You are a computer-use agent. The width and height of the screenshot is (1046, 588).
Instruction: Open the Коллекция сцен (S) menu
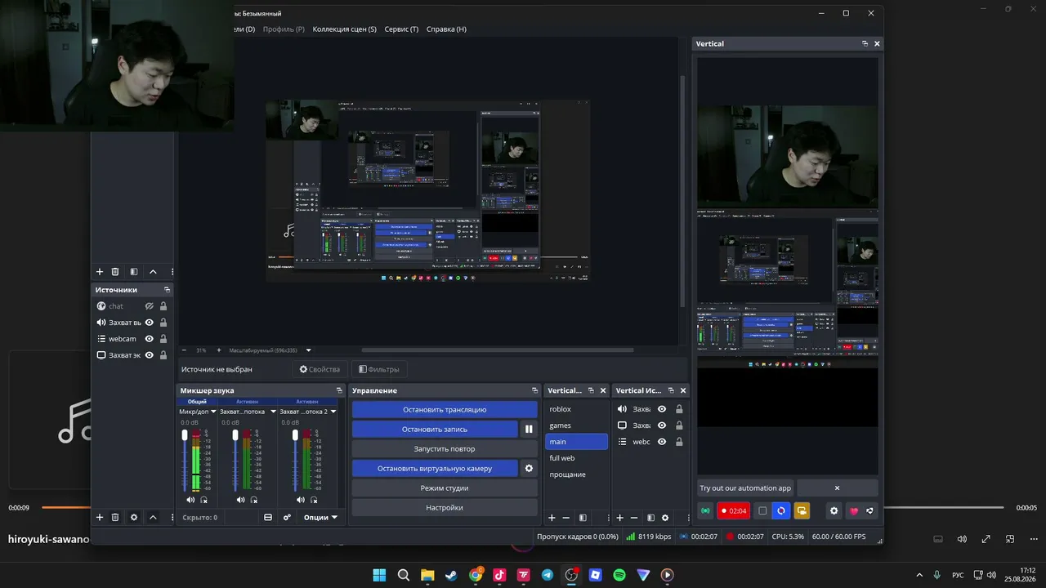pyautogui.click(x=345, y=29)
